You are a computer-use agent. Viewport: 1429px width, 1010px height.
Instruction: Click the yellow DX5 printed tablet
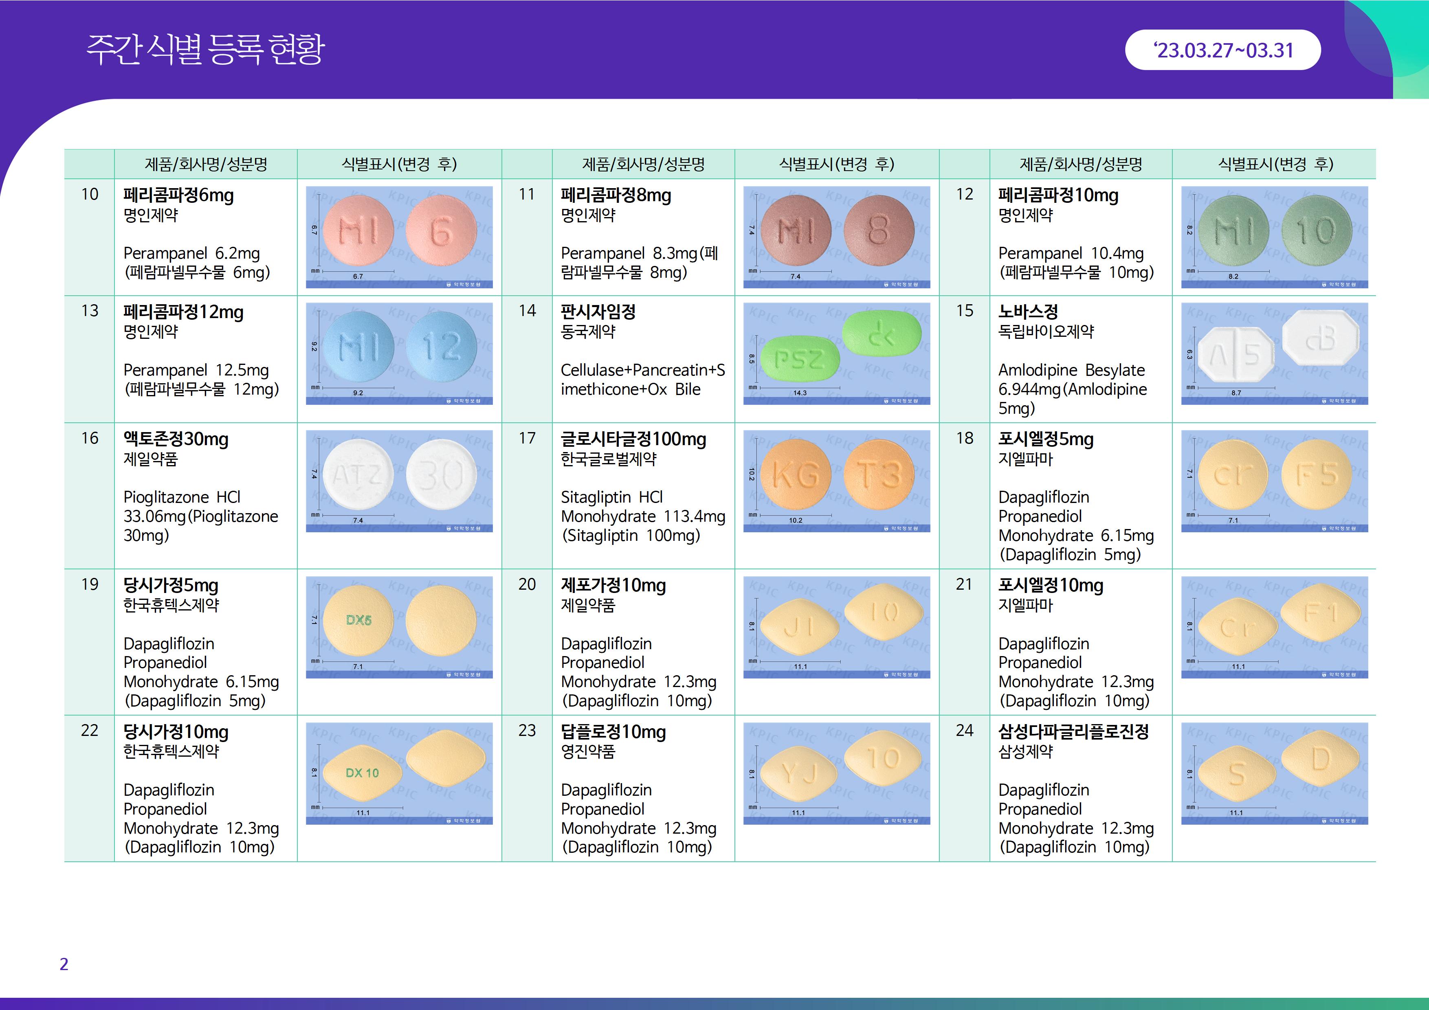pos(358,620)
